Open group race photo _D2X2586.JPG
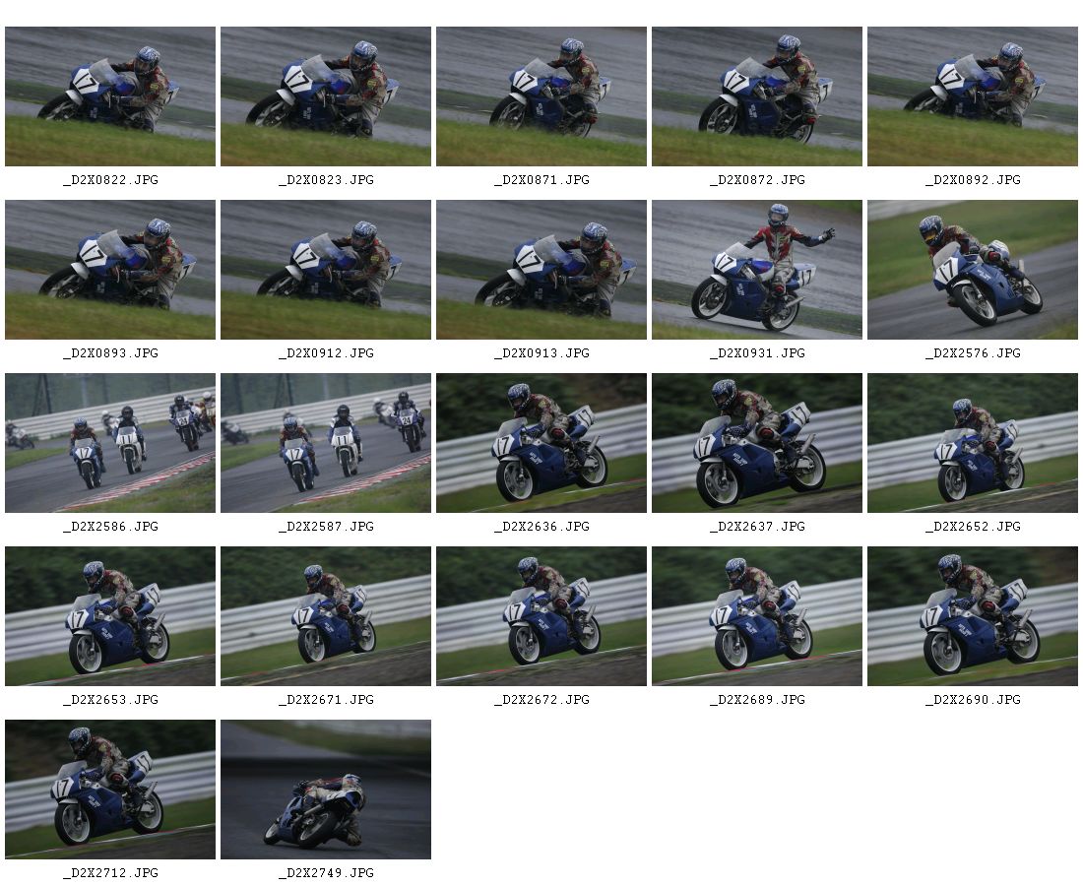This screenshot has width=1083, height=886. pyautogui.click(x=110, y=443)
